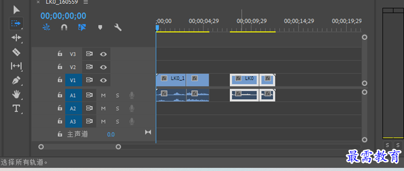Screen dimensions: 404x171
Task: Toggle sync lock for V3
Action: pos(89,54)
